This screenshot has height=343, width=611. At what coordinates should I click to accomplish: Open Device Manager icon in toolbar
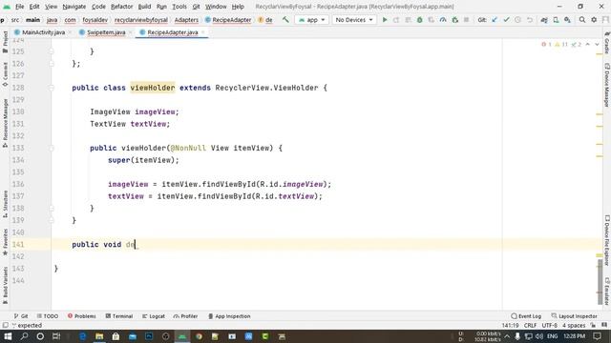pyautogui.click(x=556, y=19)
